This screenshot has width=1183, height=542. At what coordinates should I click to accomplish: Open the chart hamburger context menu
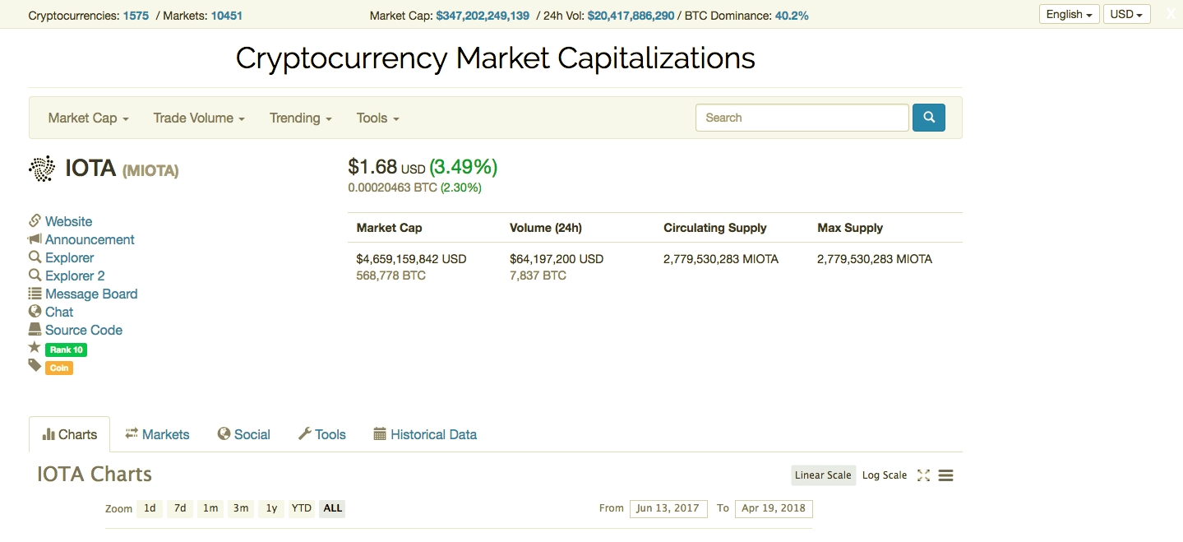click(945, 475)
